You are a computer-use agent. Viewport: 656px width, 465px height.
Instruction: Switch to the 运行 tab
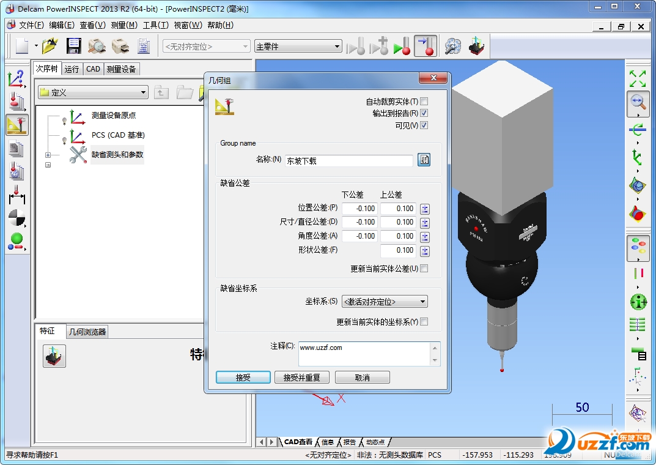72,69
